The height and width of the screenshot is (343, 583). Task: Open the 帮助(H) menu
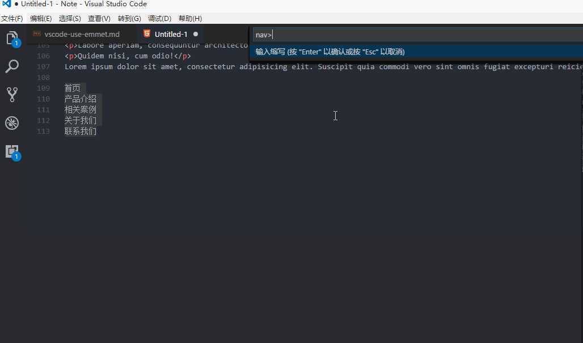(x=190, y=19)
